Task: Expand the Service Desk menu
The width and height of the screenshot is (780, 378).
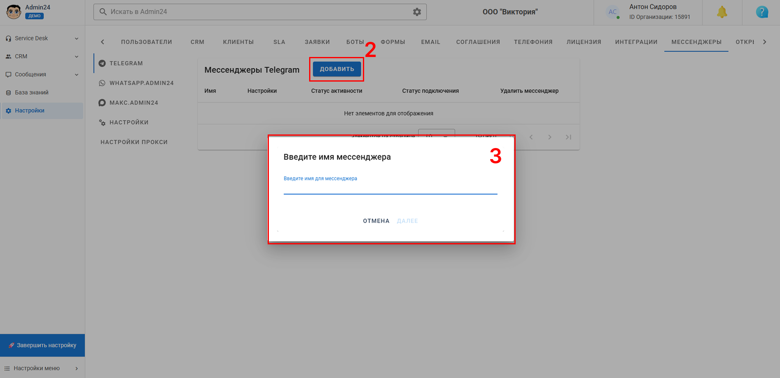Action: [42, 38]
